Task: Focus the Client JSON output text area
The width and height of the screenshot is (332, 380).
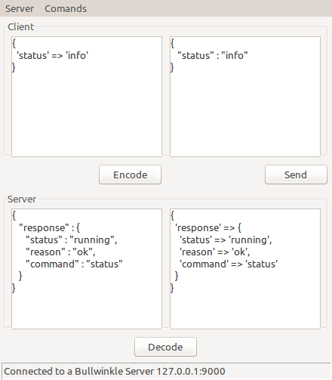Action: [245, 97]
